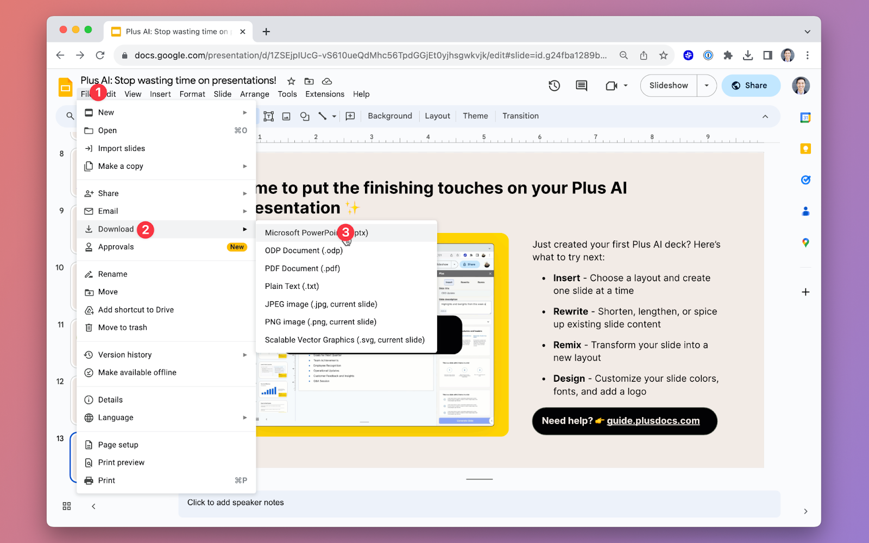Click the browser zoom magnifier in the address bar
The height and width of the screenshot is (543, 869).
624,55
